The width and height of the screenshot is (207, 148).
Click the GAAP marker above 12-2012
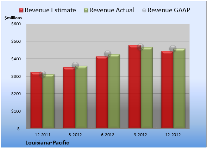[x=173, y=48]
